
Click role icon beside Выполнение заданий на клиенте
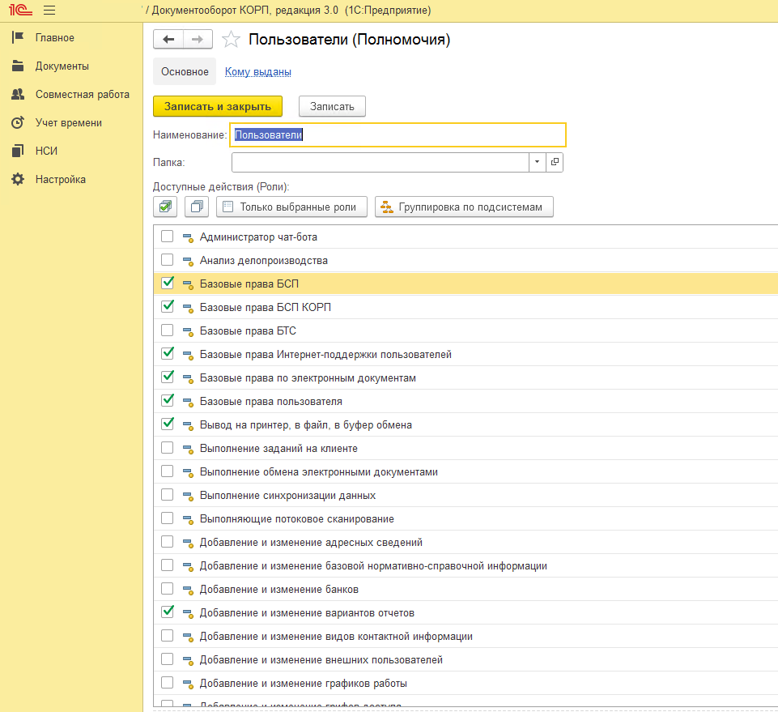pos(188,449)
